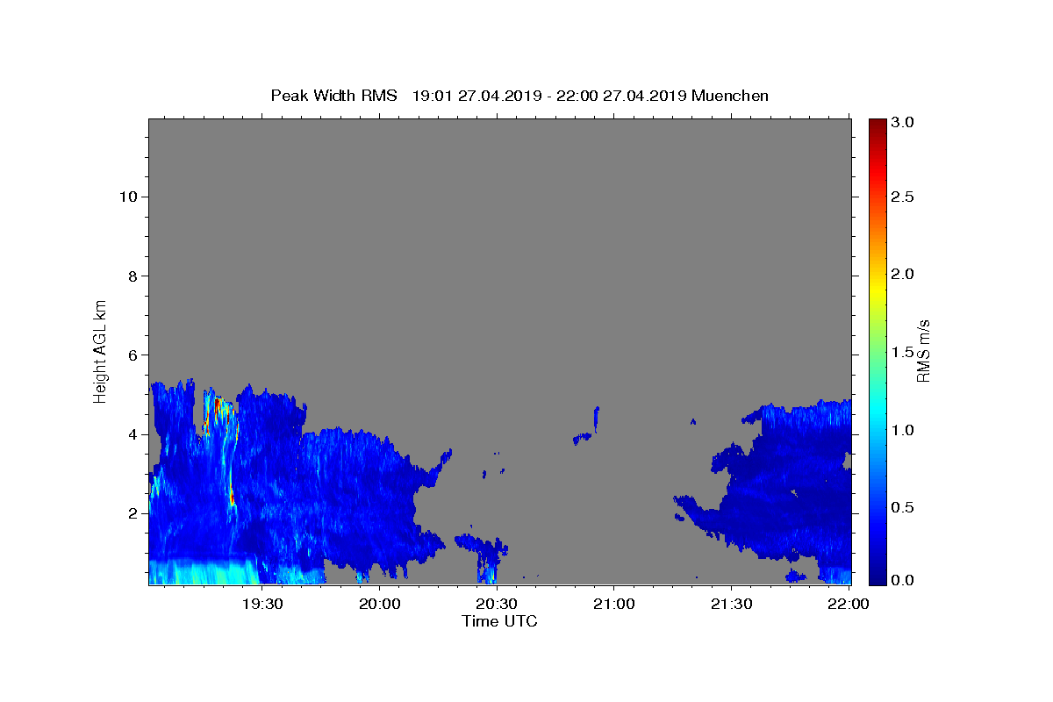
Task: Click the colorbar value 2.0
Action: point(903,274)
